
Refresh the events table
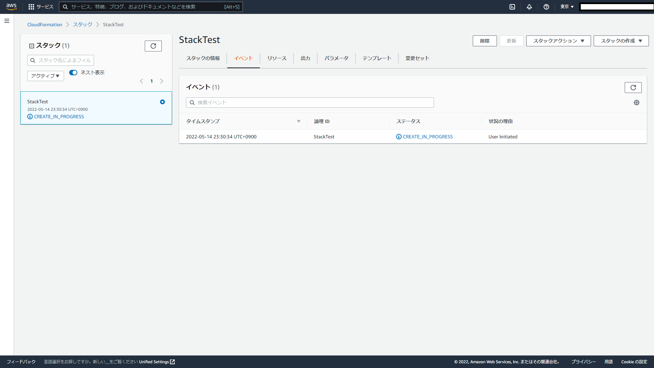point(633,88)
